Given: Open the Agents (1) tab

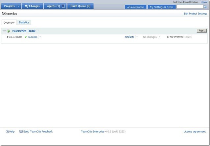Looking at the screenshot, I should [54, 6].
